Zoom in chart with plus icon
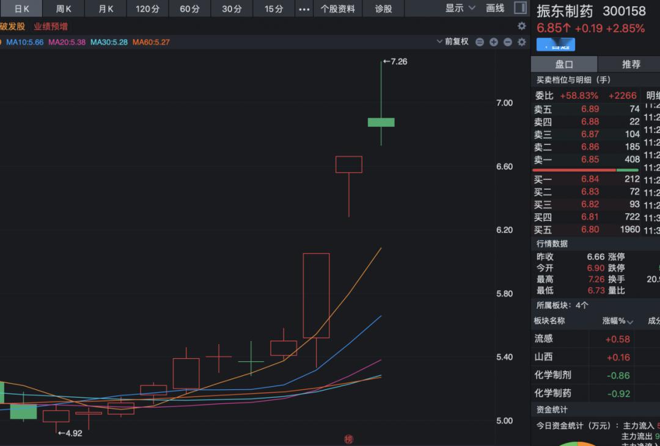Image resolution: width=660 pixels, height=446 pixels. (494, 42)
